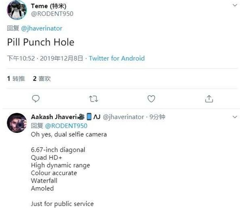Open Teme's profile avatar

[x=17, y=10]
